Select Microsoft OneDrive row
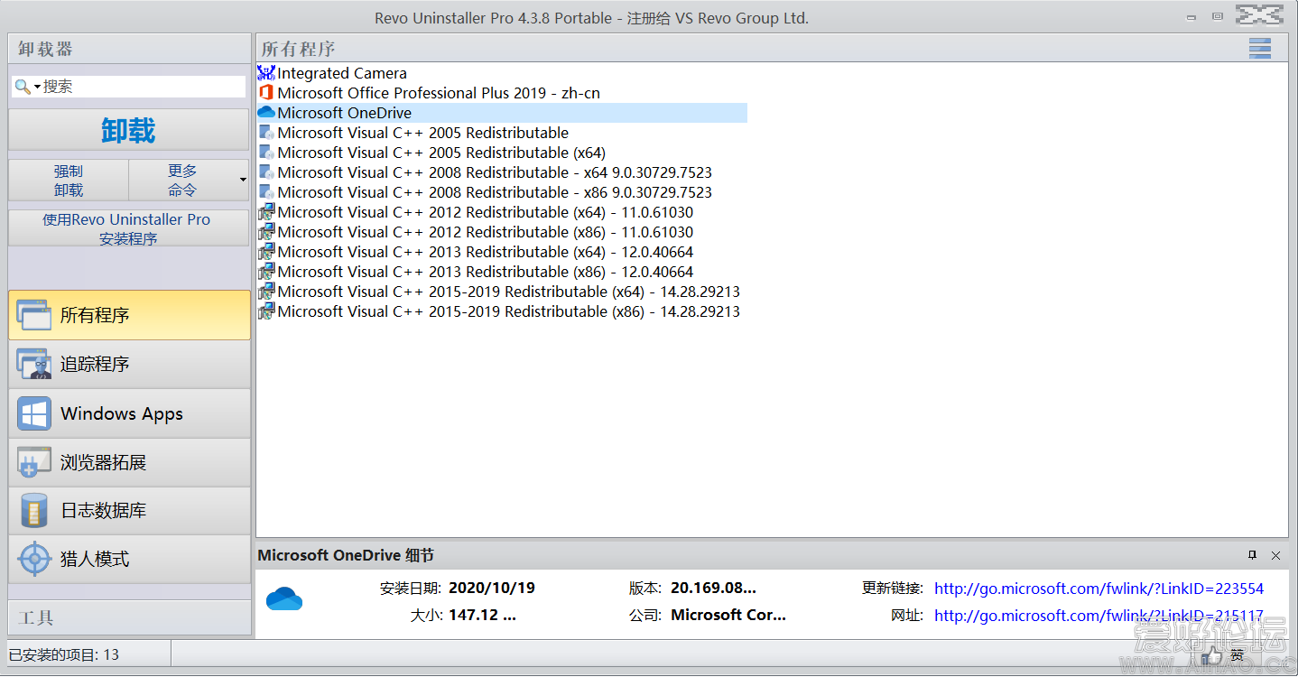1298x677 pixels. [x=502, y=113]
